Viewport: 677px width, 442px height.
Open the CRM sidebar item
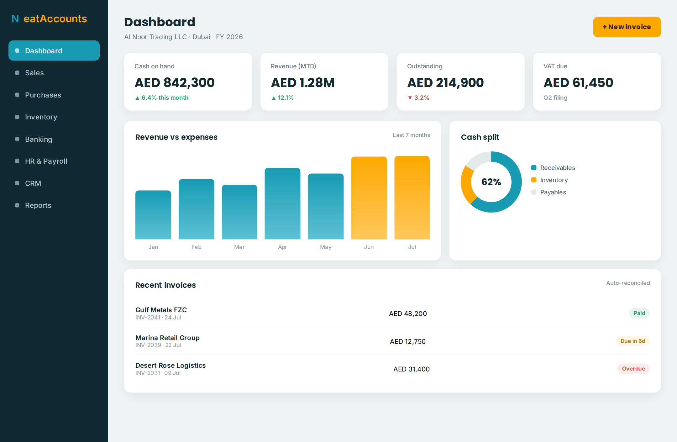54,183
